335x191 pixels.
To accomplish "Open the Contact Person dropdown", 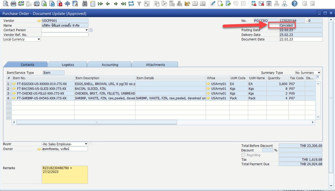I will (x=86, y=30).
